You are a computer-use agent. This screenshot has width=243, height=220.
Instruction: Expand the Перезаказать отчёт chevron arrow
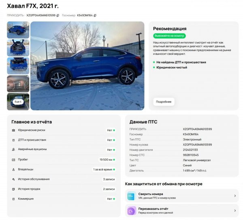[x=235, y=211]
